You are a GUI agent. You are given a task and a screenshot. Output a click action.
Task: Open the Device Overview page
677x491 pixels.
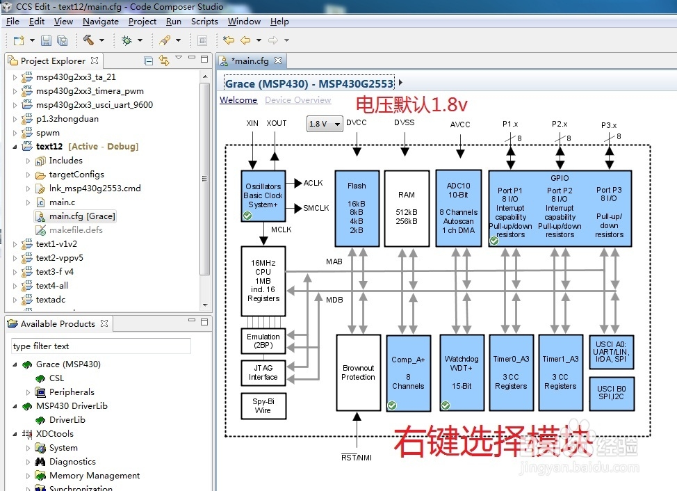(x=297, y=99)
